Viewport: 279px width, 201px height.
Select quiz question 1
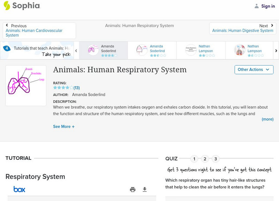194,158
